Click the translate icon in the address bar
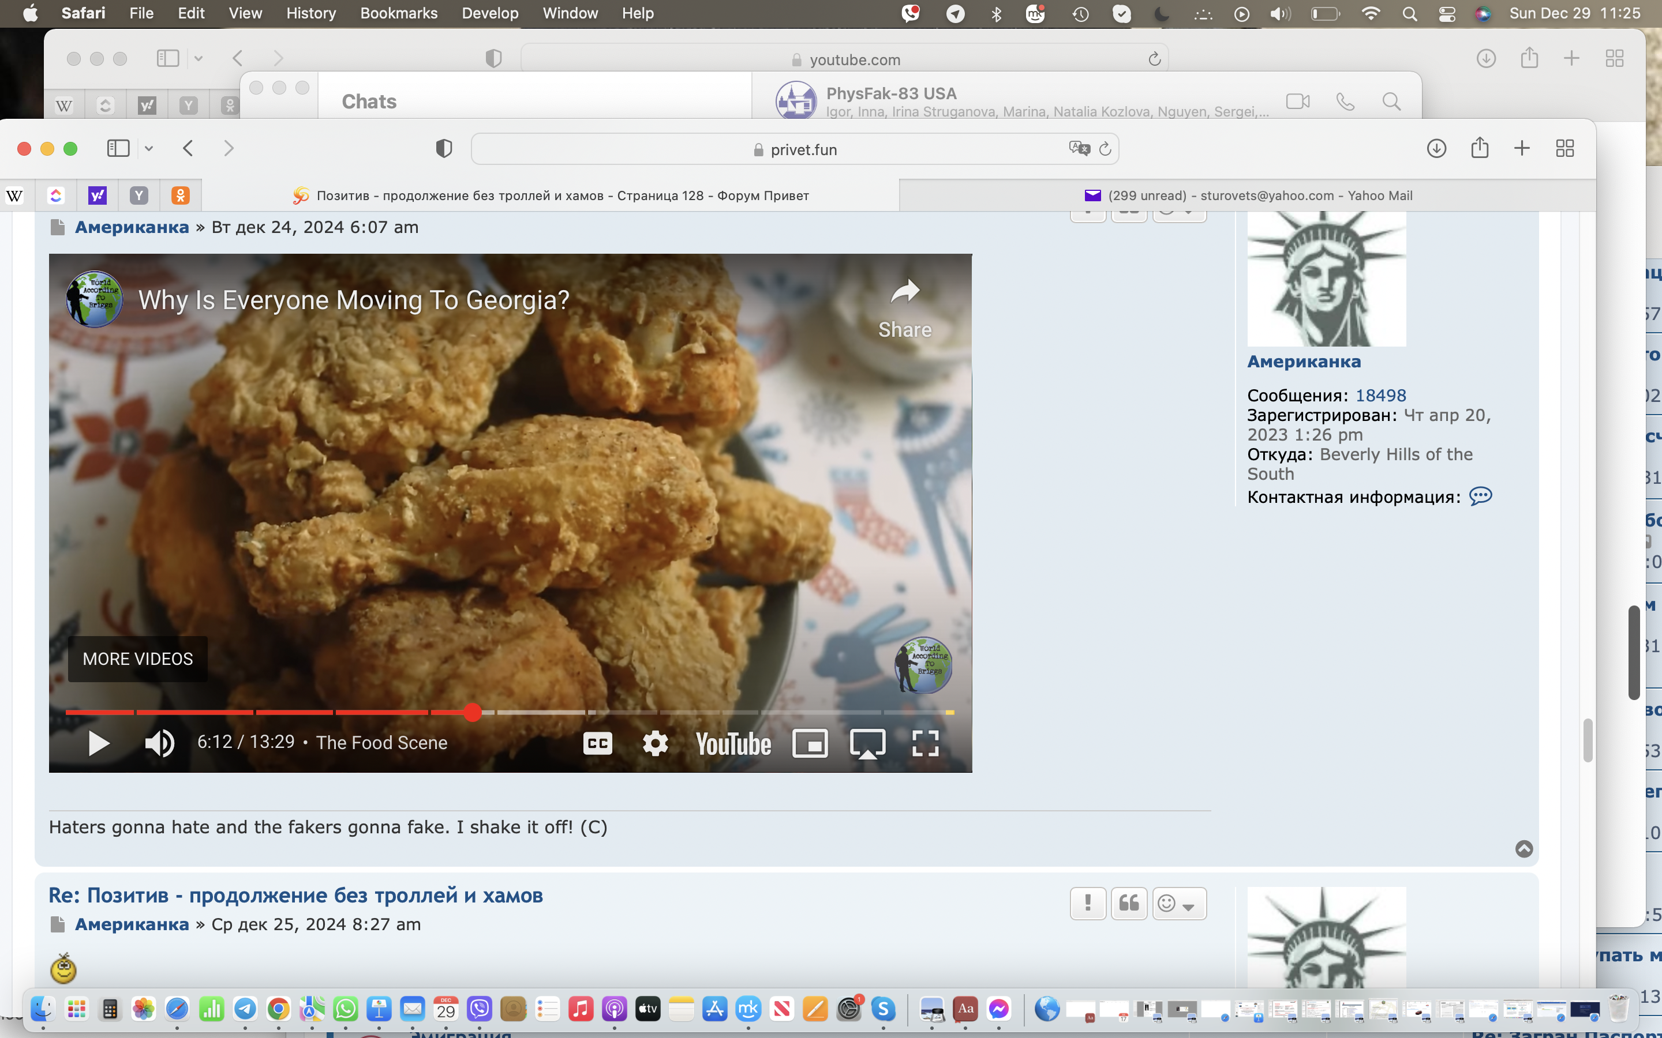This screenshot has height=1038, width=1662. point(1079,148)
